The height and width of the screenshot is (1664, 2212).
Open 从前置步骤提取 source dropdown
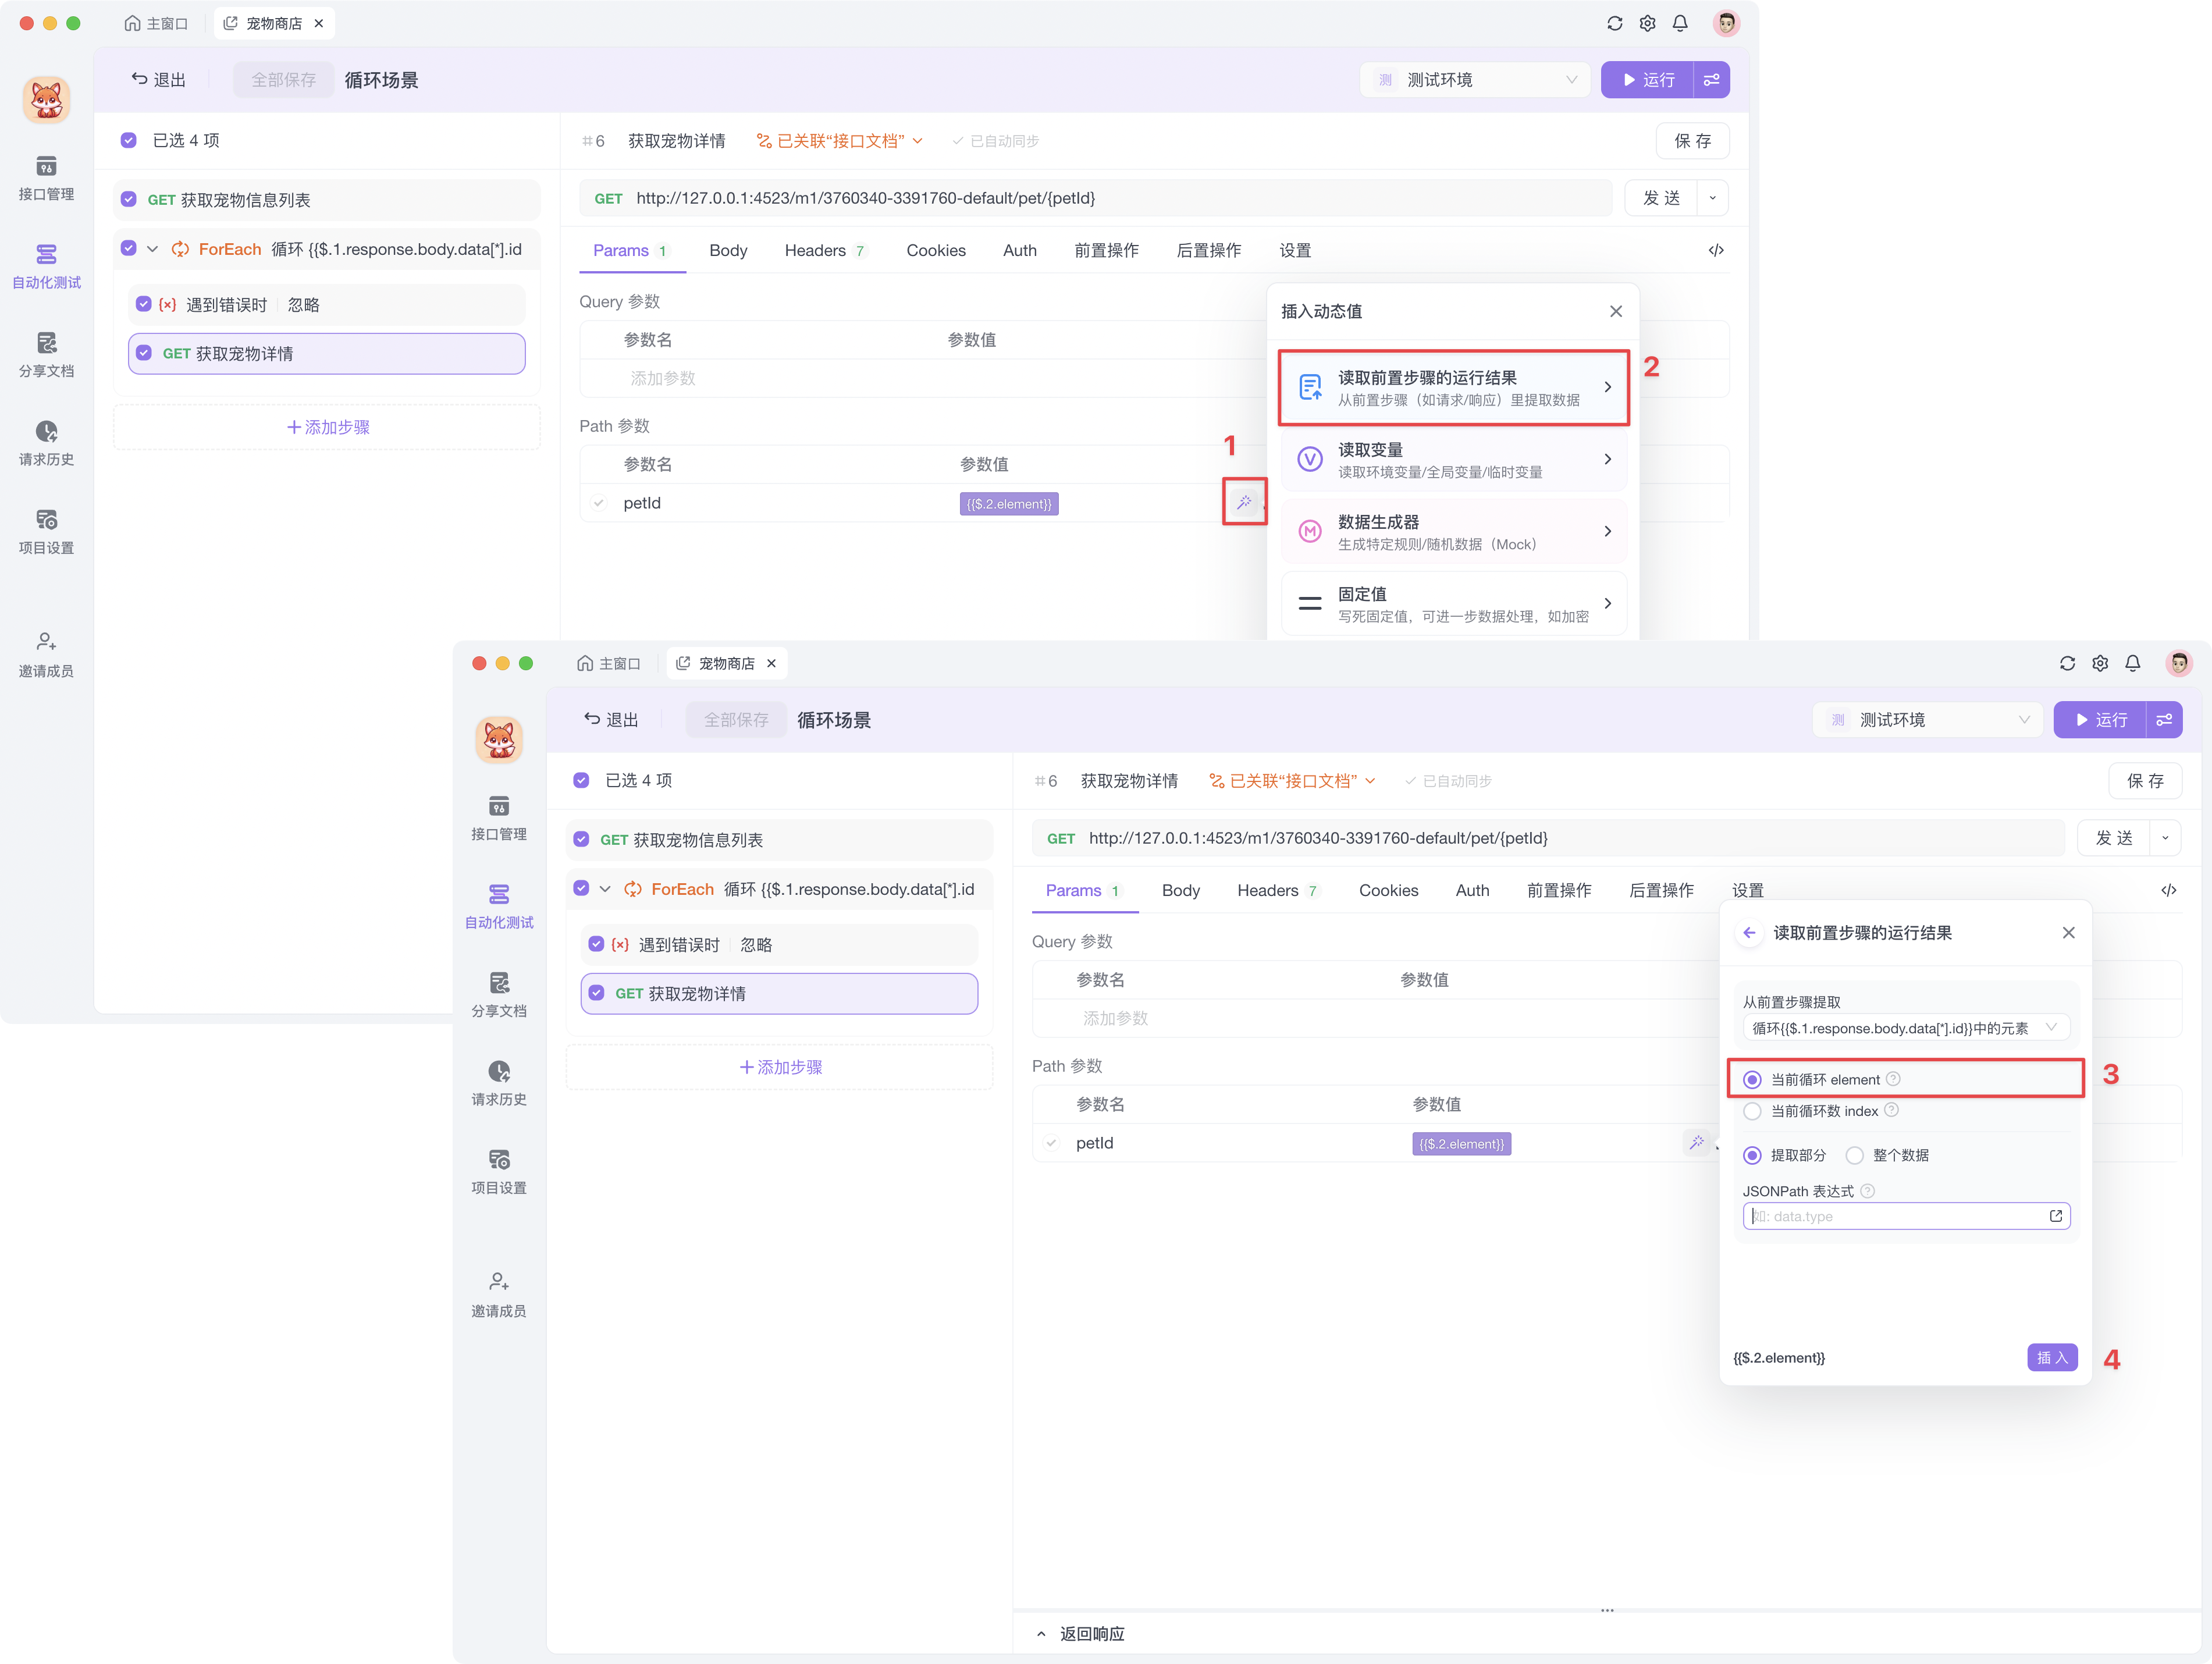(1905, 1028)
